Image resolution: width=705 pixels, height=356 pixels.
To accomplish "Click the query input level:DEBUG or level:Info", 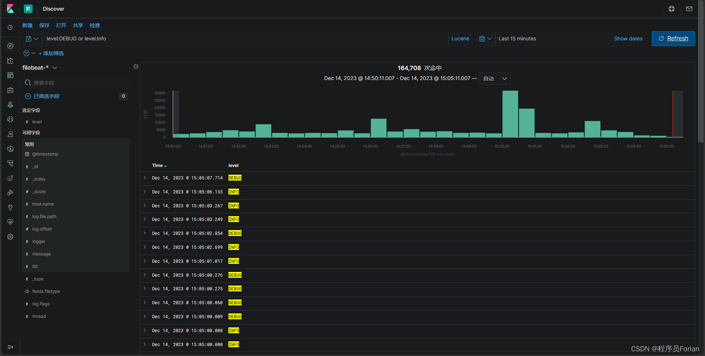I will (x=245, y=39).
